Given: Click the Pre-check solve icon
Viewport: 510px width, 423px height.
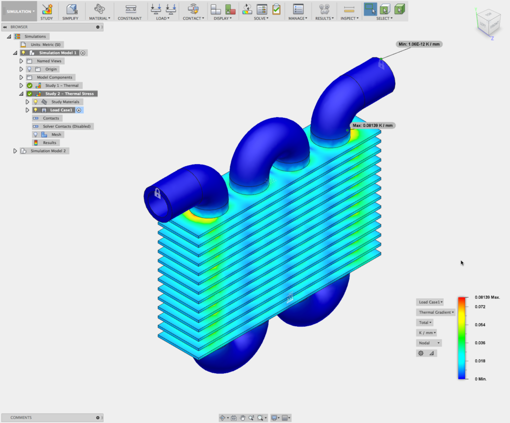Looking at the screenshot, I should (247, 9).
